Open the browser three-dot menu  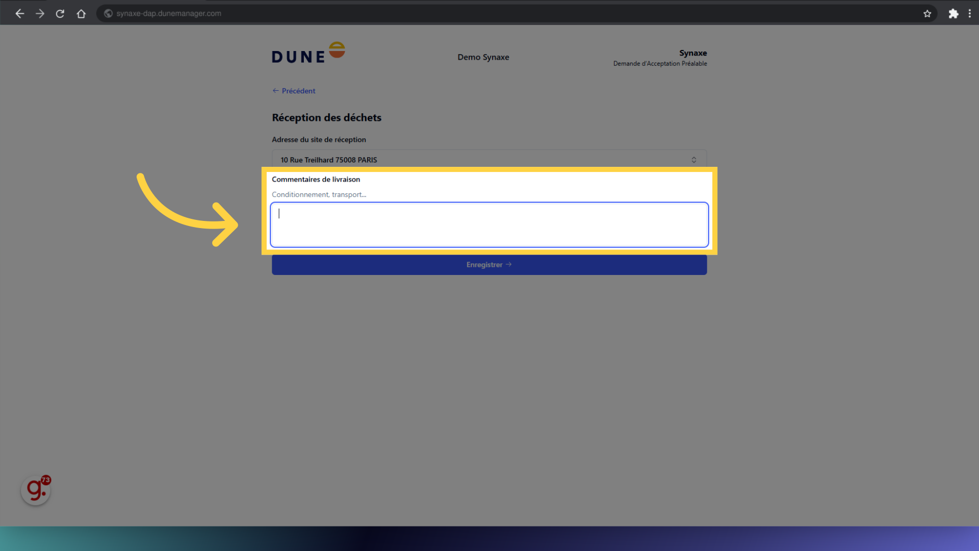click(969, 14)
